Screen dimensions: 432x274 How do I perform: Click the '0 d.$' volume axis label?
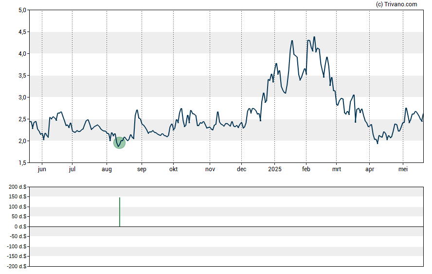pos(20,226)
